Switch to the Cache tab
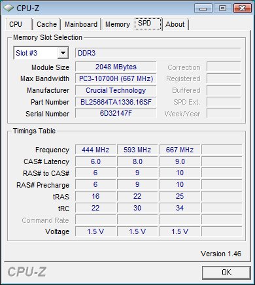The width and height of the screenshot is (255, 285). coord(46,24)
